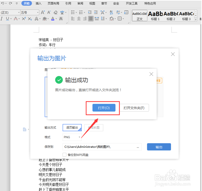202x191 pixels.
Task: Apply strikethrough formatting
Action: (15, 19)
